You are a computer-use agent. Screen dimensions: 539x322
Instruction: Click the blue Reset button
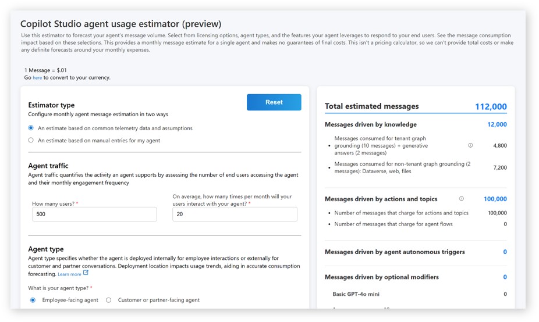click(274, 102)
